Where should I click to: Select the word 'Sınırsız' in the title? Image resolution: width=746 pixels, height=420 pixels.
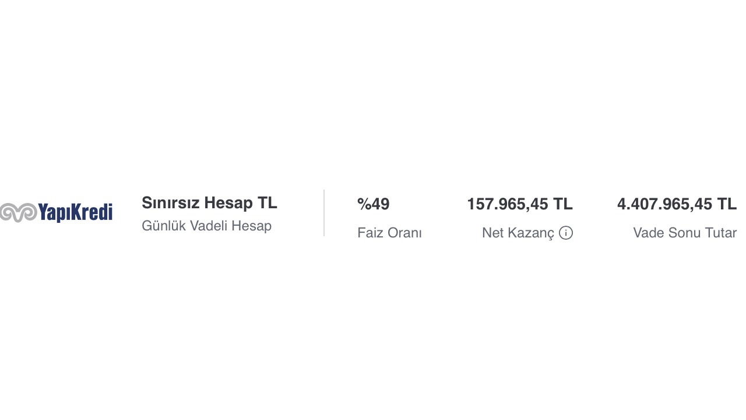[171, 203]
